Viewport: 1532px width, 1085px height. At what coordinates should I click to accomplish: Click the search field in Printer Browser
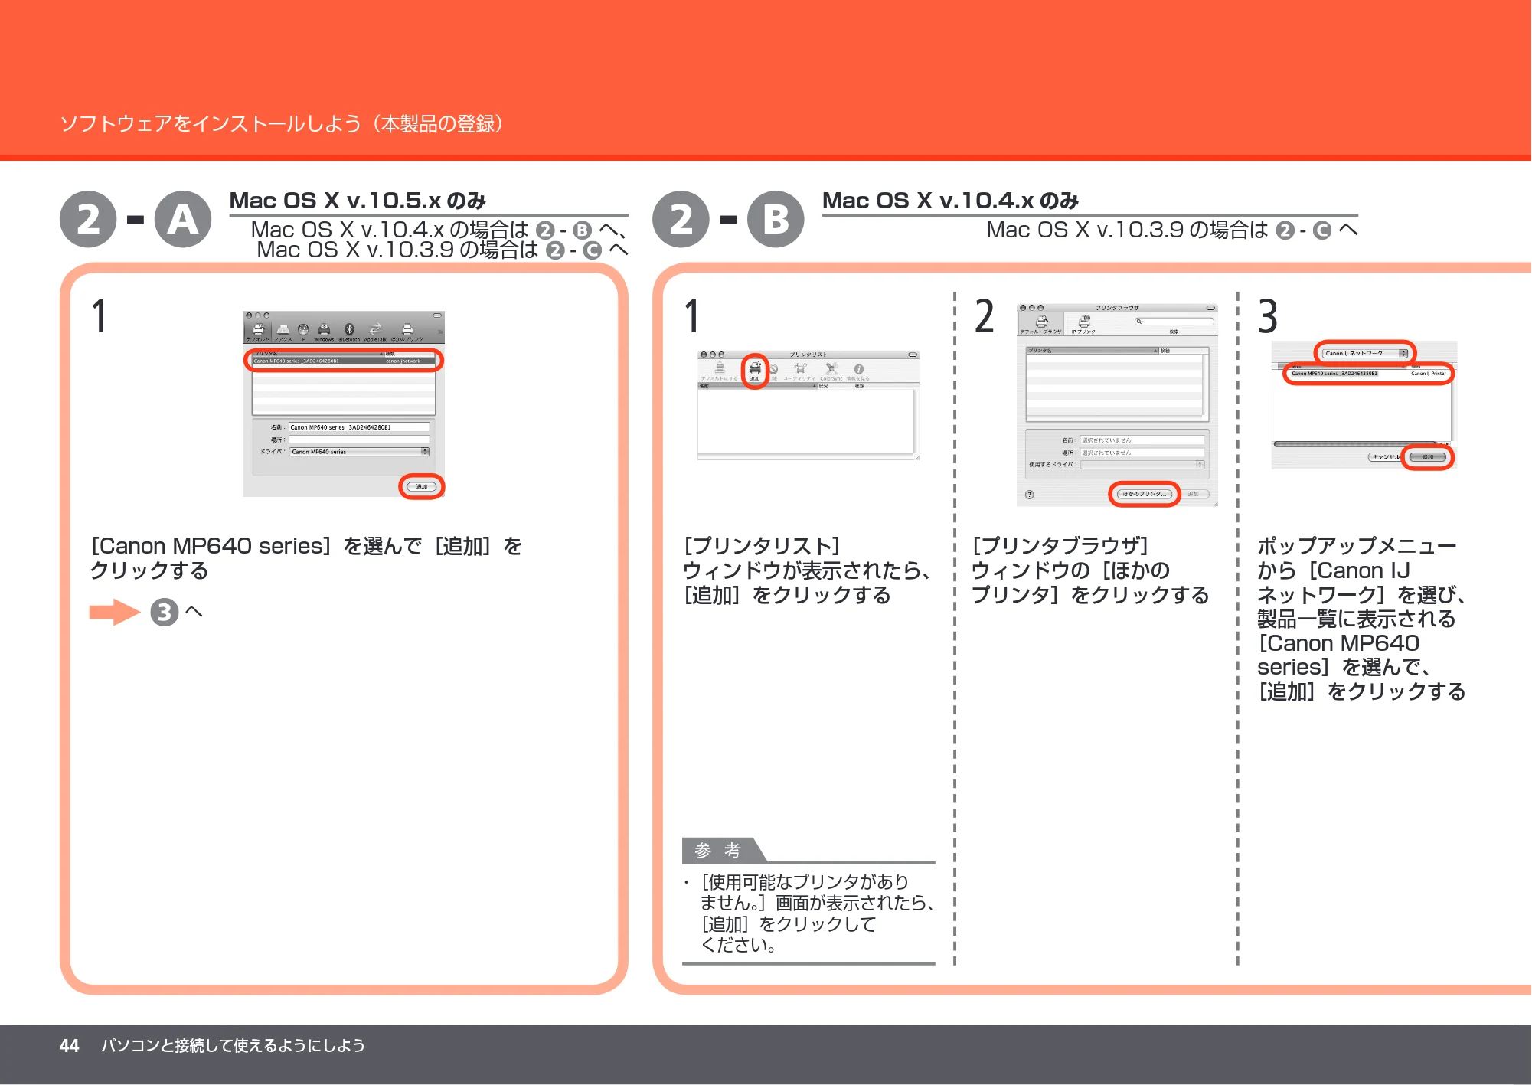1174,321
